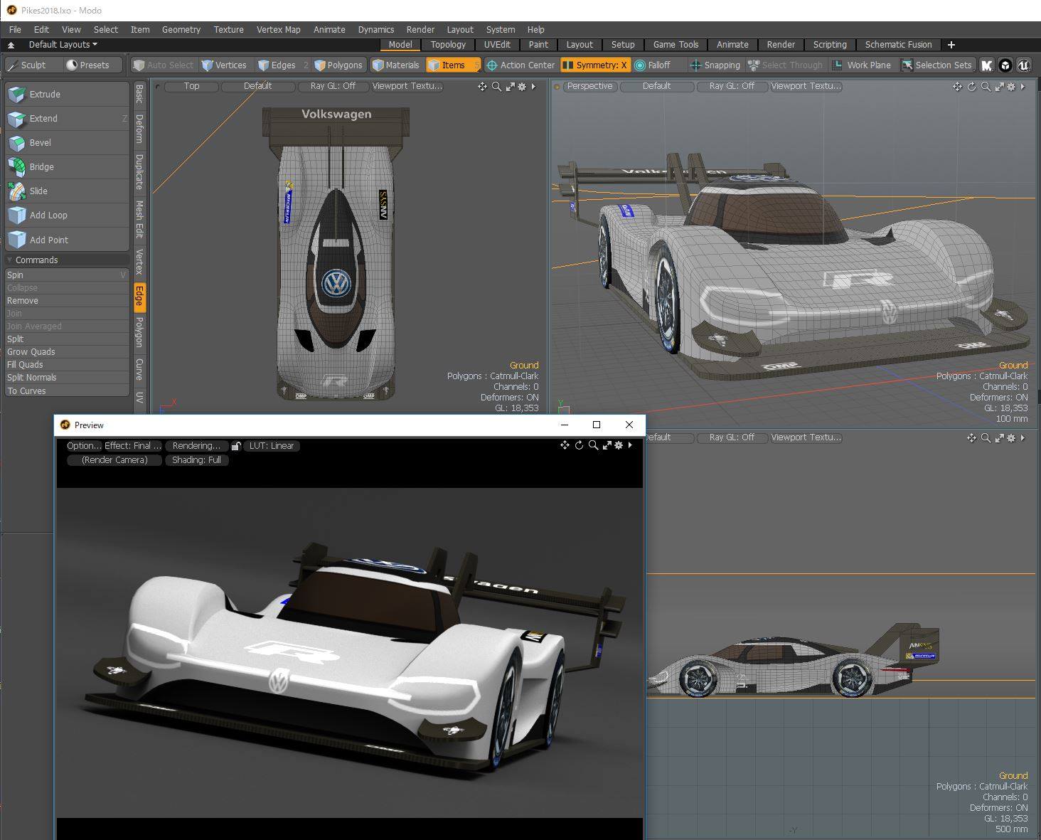
Task: Select the Mesh Edit vertical tab
Action: click(x=139, y=218)
